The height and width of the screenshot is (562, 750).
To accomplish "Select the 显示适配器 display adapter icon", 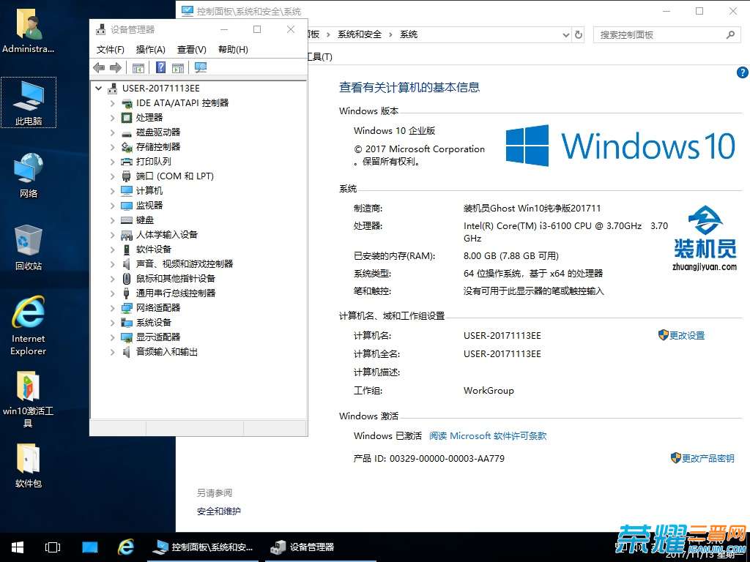I will 127,337.
